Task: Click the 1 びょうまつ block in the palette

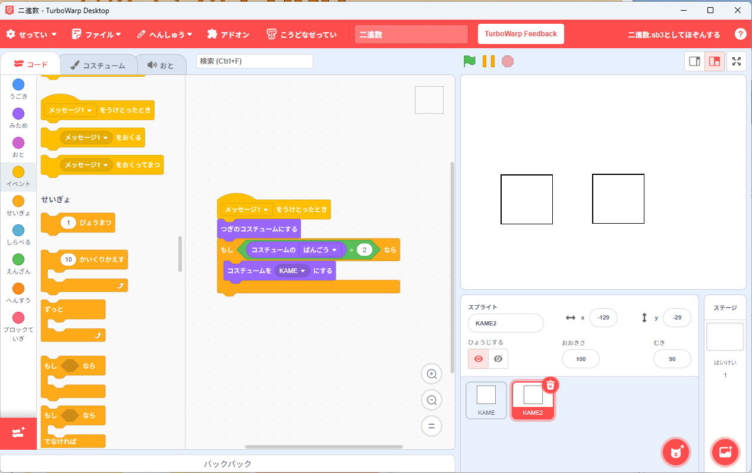Action: coord(78,223)
